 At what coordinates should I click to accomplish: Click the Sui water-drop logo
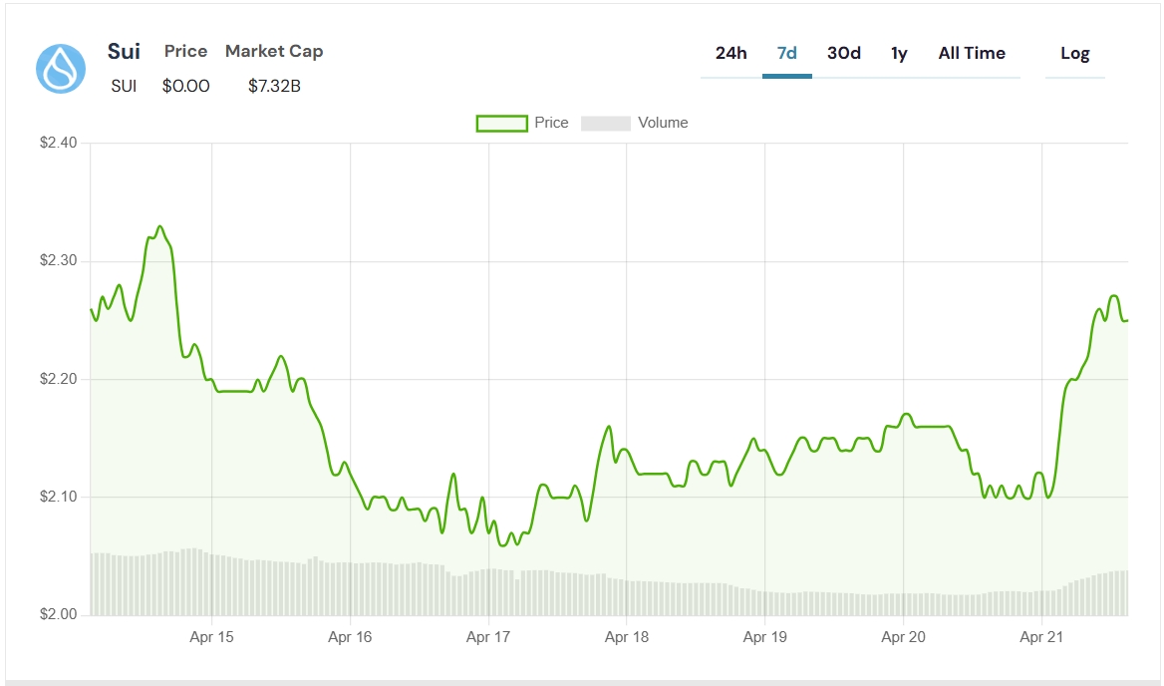(61, 69)
